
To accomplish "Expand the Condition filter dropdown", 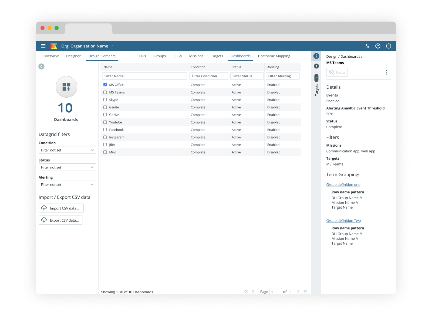I will tap(67, 150).
